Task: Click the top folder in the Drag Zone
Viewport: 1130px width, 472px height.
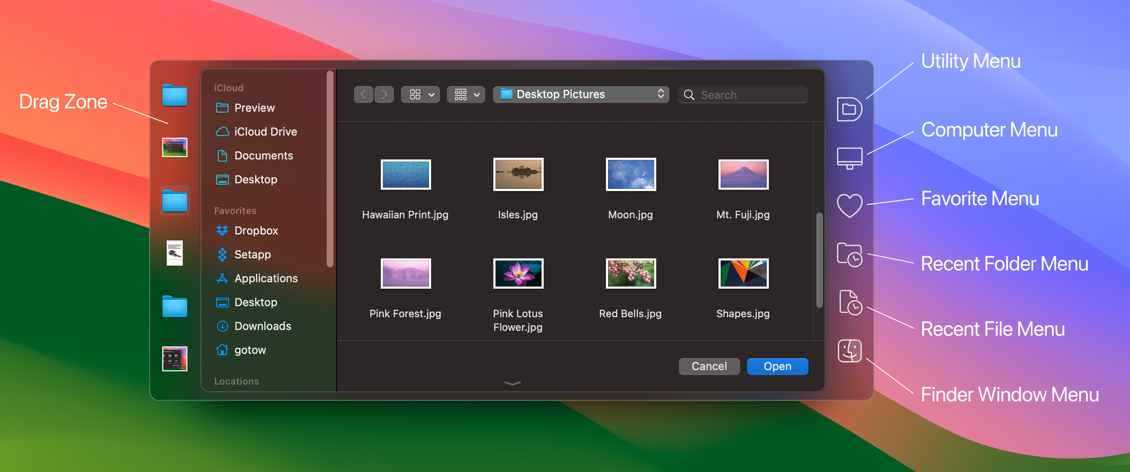Action: click(x=174, y=95)
